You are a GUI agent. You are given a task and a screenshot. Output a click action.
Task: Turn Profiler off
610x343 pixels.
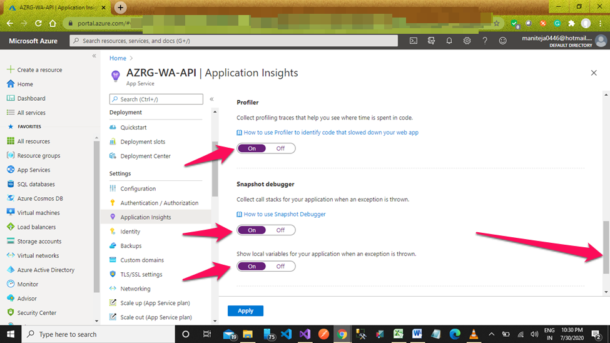pyautogui.click(x=280, y=148)
